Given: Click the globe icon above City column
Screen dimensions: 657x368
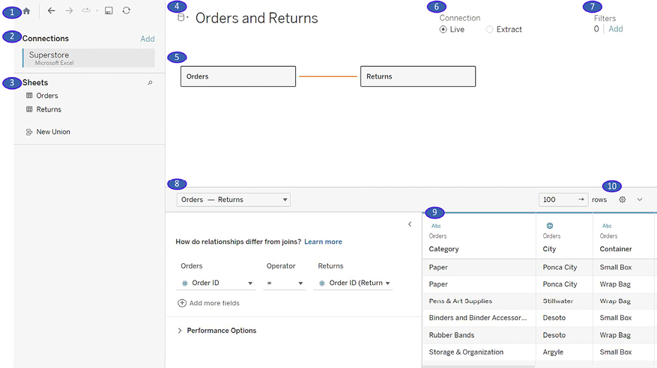Looking at the screenshot, I should (550, 225).
